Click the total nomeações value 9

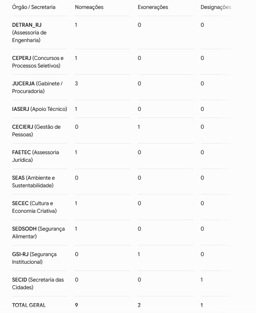tap(77, 305)
